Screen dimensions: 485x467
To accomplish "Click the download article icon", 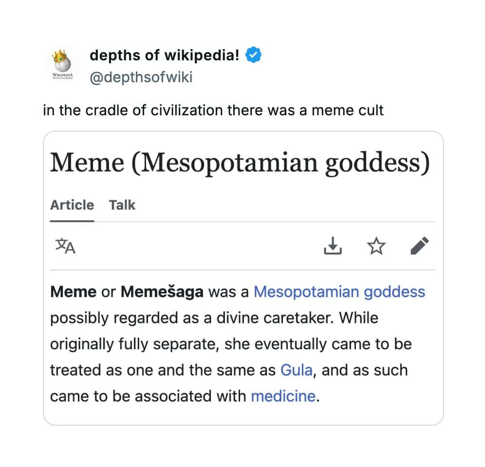I will click(333, 246).
